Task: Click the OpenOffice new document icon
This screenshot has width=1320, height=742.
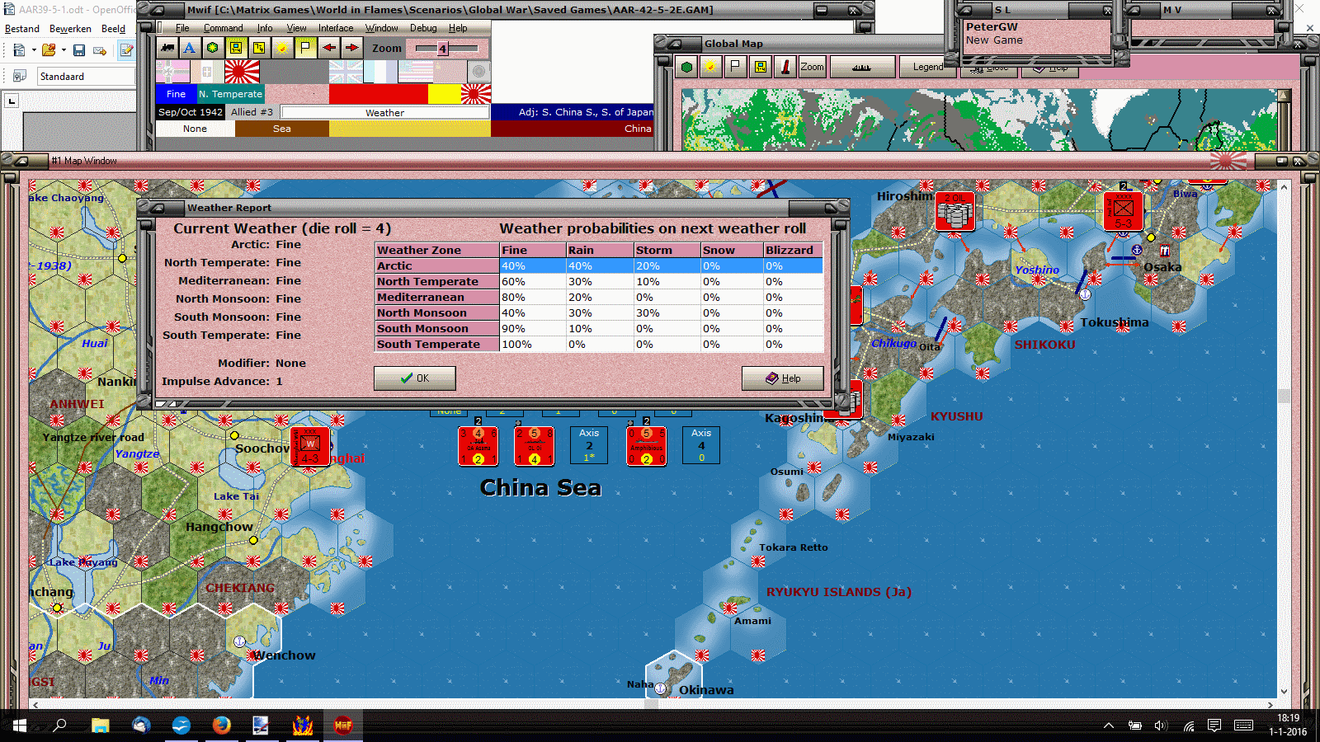Action: [x=19, y=50]
